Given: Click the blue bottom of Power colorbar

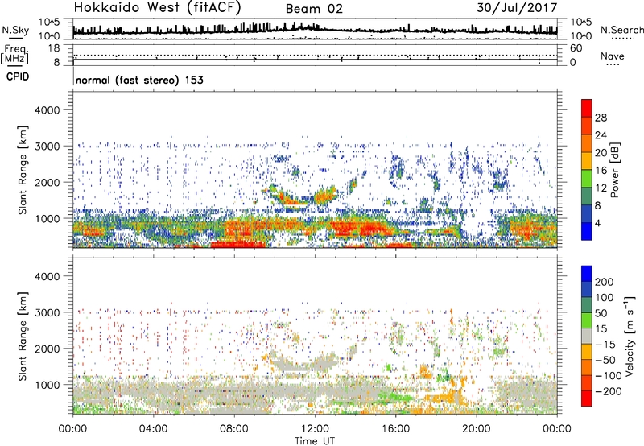Looking at the screenshot, I should click(587, 231).
